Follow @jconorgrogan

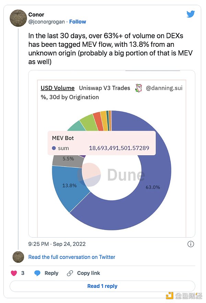click(78, 22)
